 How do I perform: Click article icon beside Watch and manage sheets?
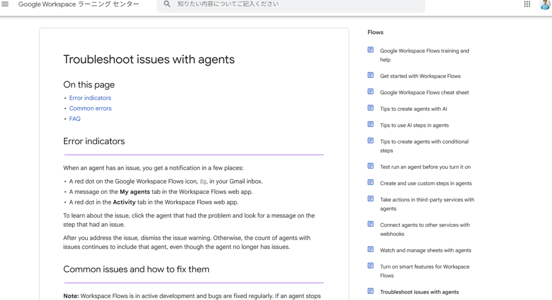(x=371, y=250)
